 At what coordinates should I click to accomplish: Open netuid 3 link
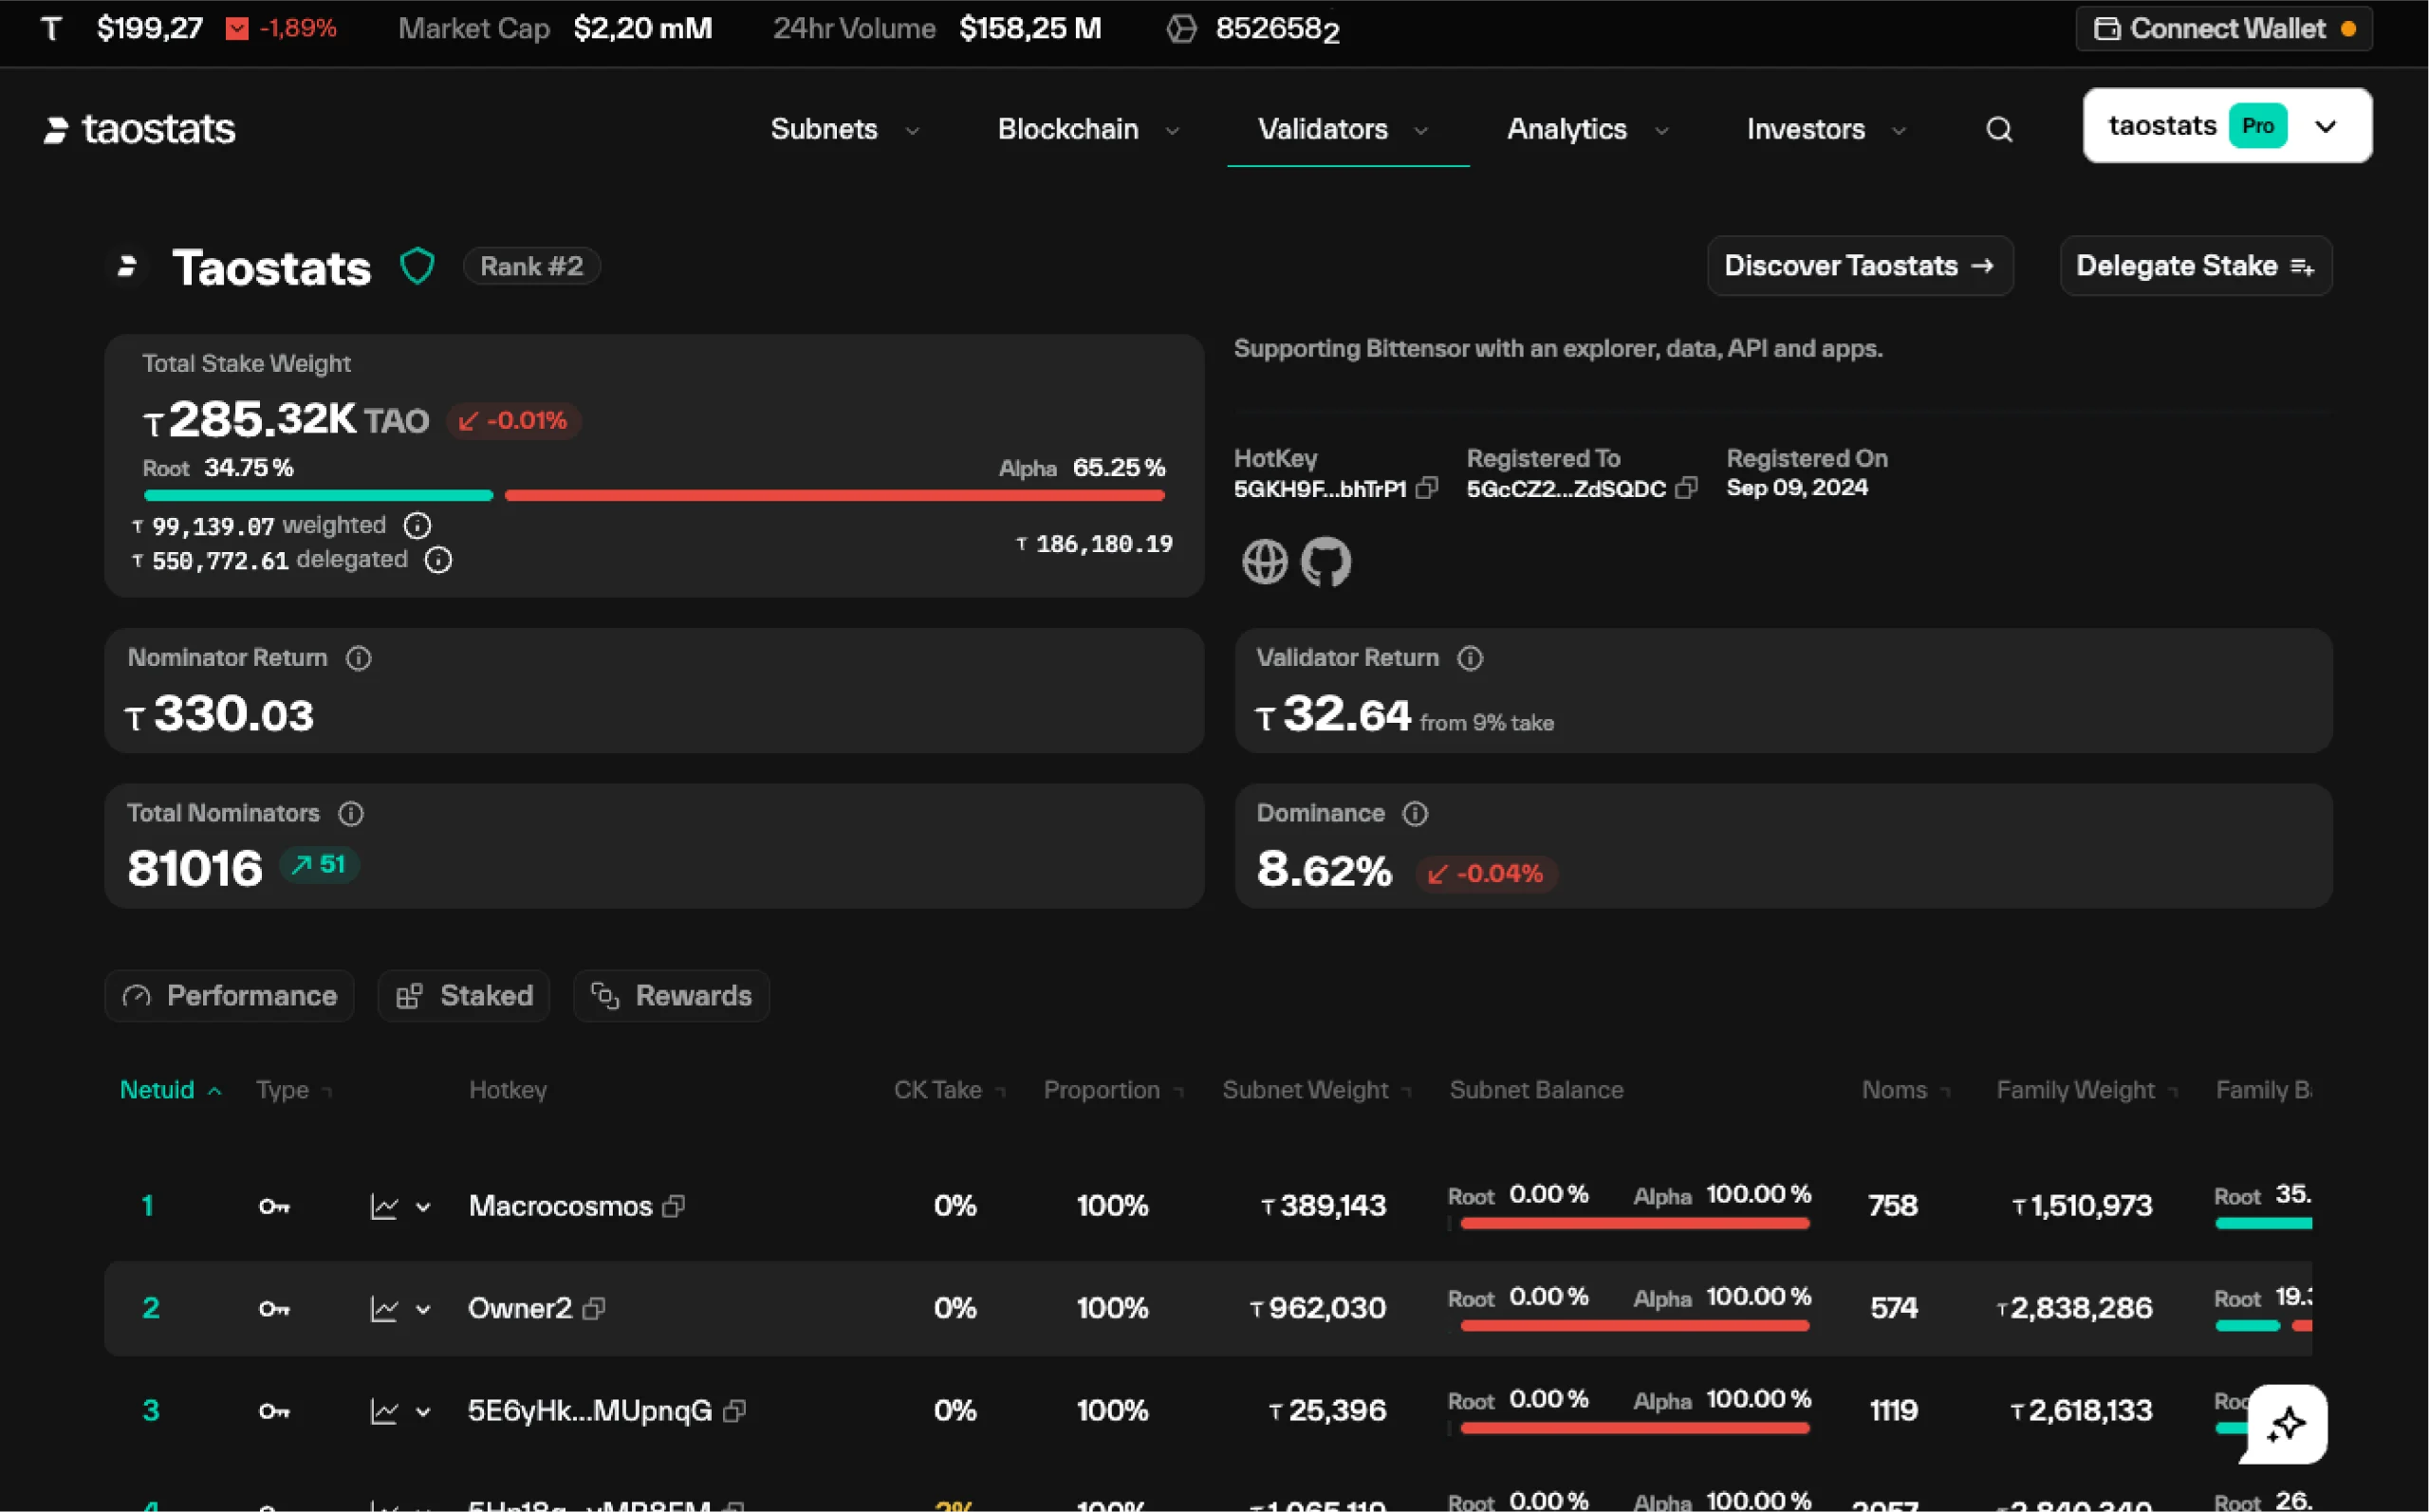(x=150, y=1411)
